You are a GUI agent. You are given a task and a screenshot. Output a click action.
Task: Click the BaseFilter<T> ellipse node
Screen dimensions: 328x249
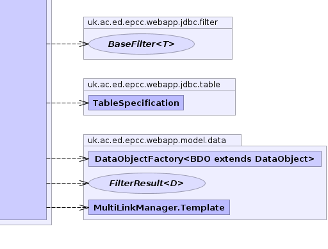(142, 44)
